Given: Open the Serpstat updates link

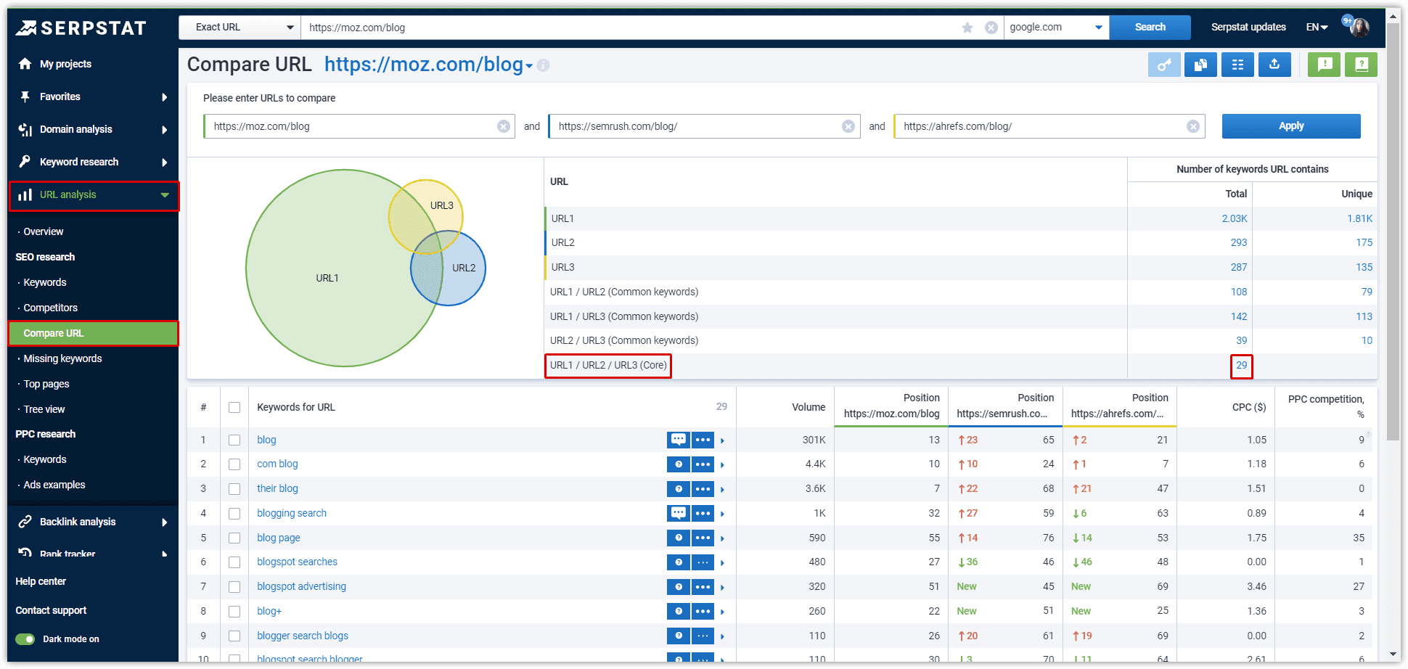Looking at the screenshot, I should [1248, 28].
